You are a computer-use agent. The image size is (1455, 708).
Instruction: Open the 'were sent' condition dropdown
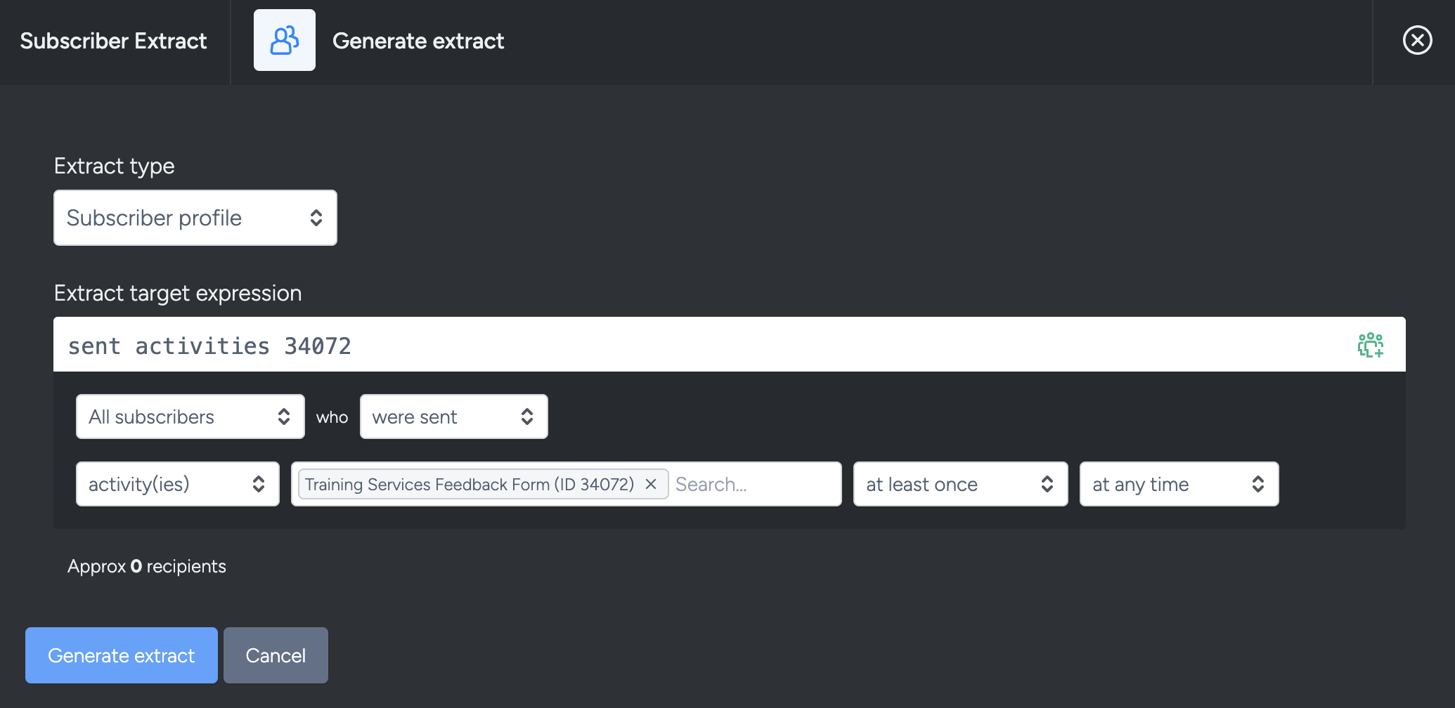tap(453, 417)
